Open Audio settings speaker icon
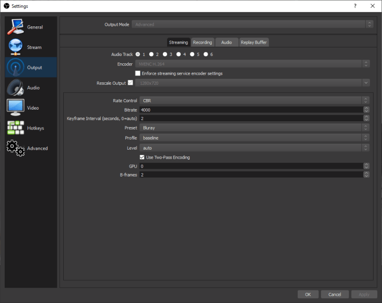The width and height of the screenshot is (382, 303). 16,87
